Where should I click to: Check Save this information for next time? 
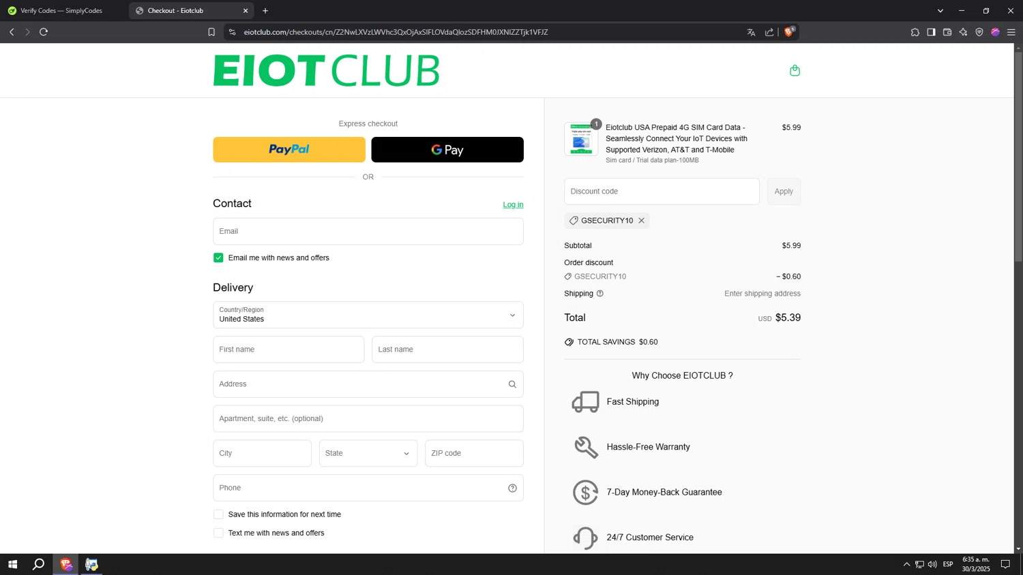[218, 514]
